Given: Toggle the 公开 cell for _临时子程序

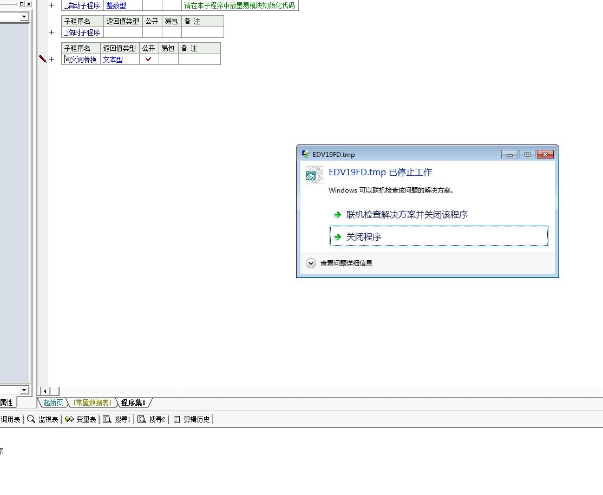Looking at the screenshot, I should click(152, 32).
